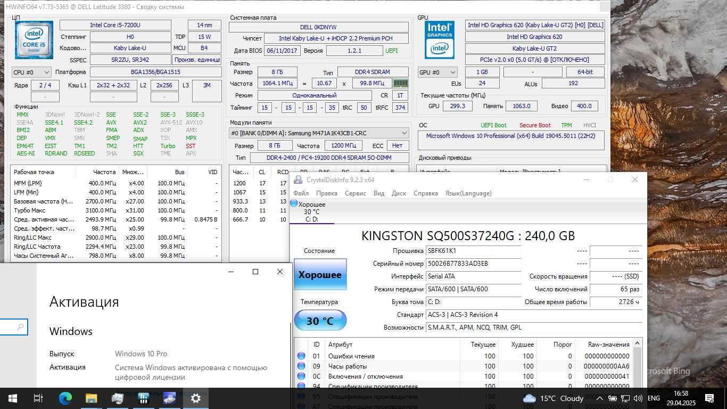Click the large Хорошее health status button
Viewport: 727px width, 409px height.
(x=320, y=275)
